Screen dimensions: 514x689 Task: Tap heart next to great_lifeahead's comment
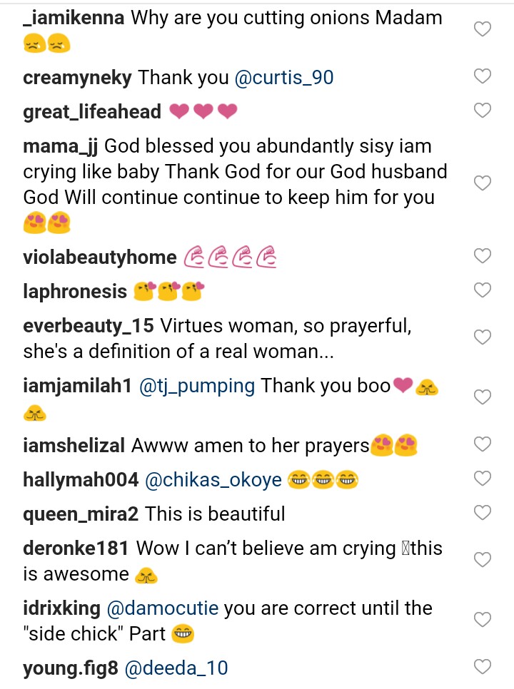(x=483, y=110)
